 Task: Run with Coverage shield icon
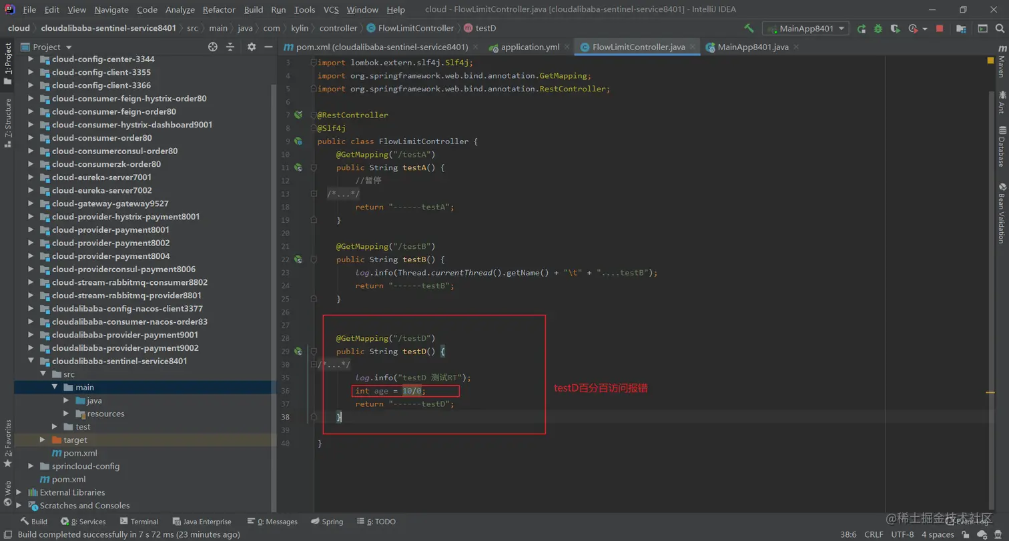point(896,29)
